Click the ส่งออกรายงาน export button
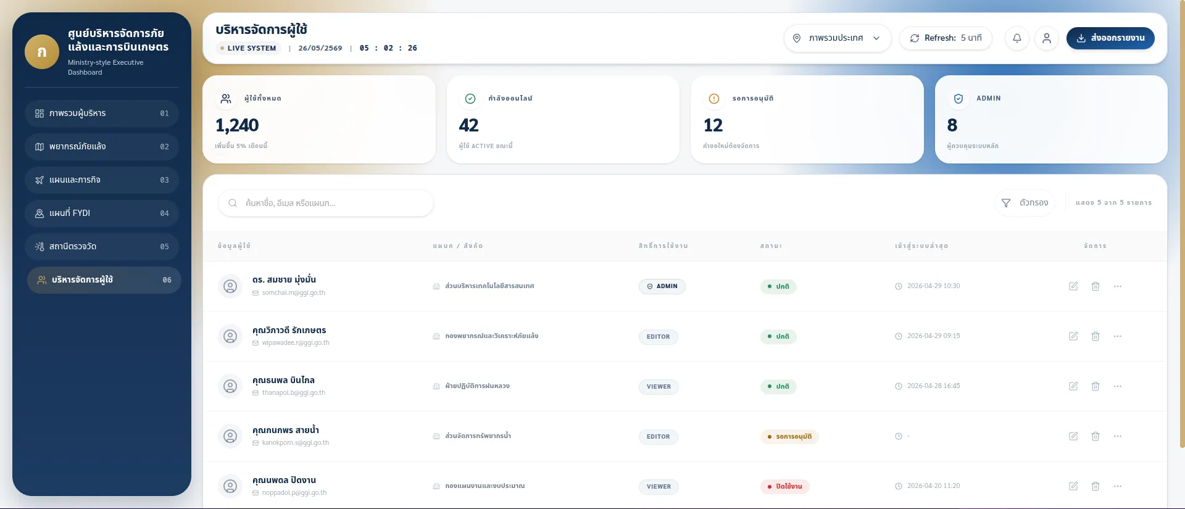The height and width of the screenshot is (509, 1185). (x=1110, y=38)
